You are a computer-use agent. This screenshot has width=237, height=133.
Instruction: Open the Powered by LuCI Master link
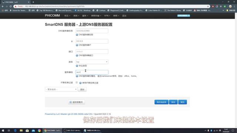pyautogui.click(x=69, y=114)
